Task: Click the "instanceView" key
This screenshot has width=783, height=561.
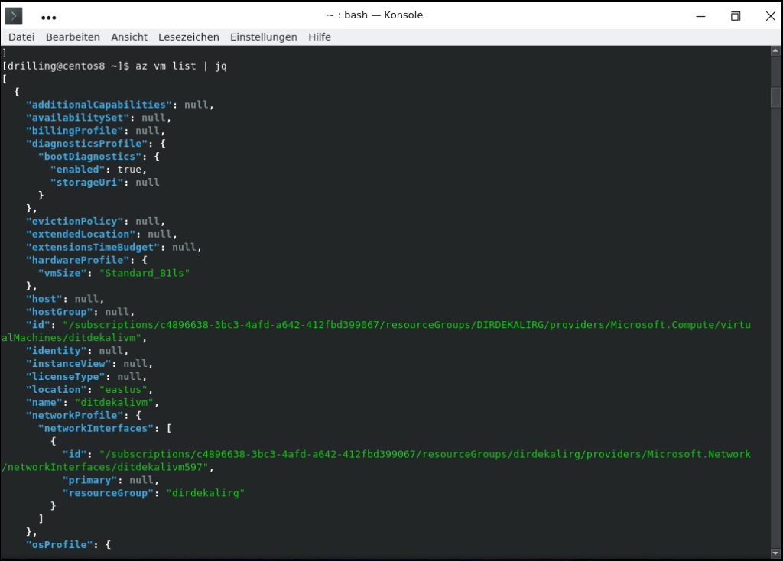Action: [68, 364]
